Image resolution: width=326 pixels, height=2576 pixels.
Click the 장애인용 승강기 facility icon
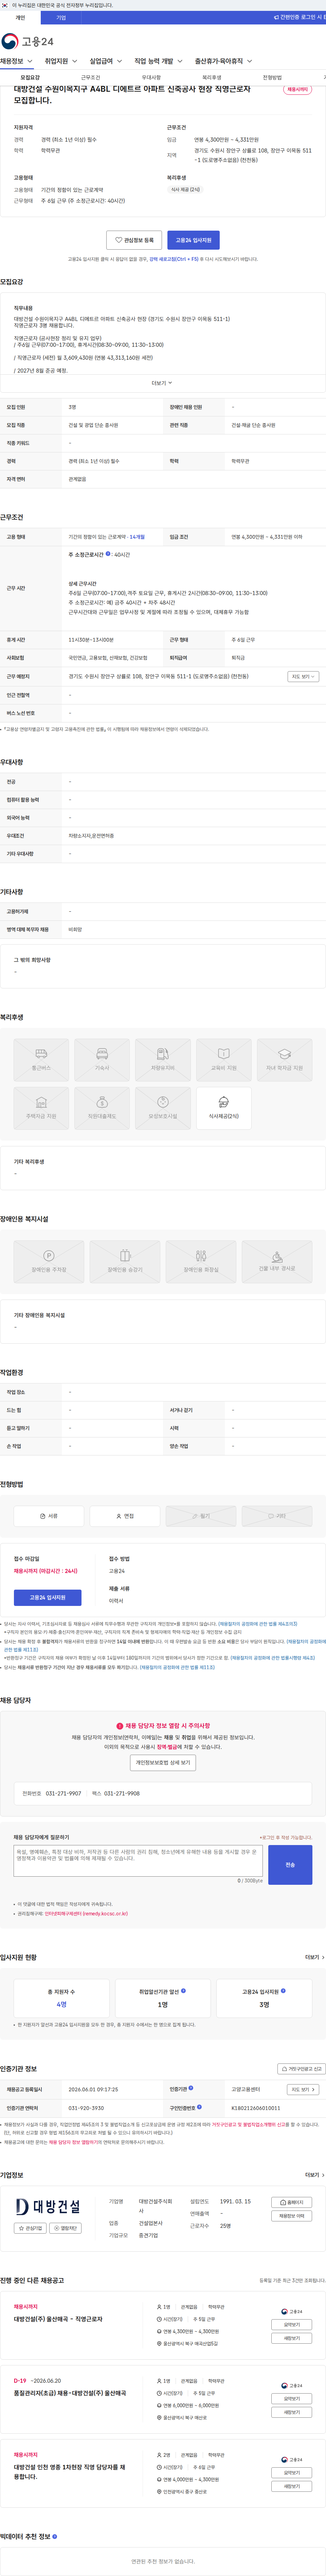tap(125, 1261)
